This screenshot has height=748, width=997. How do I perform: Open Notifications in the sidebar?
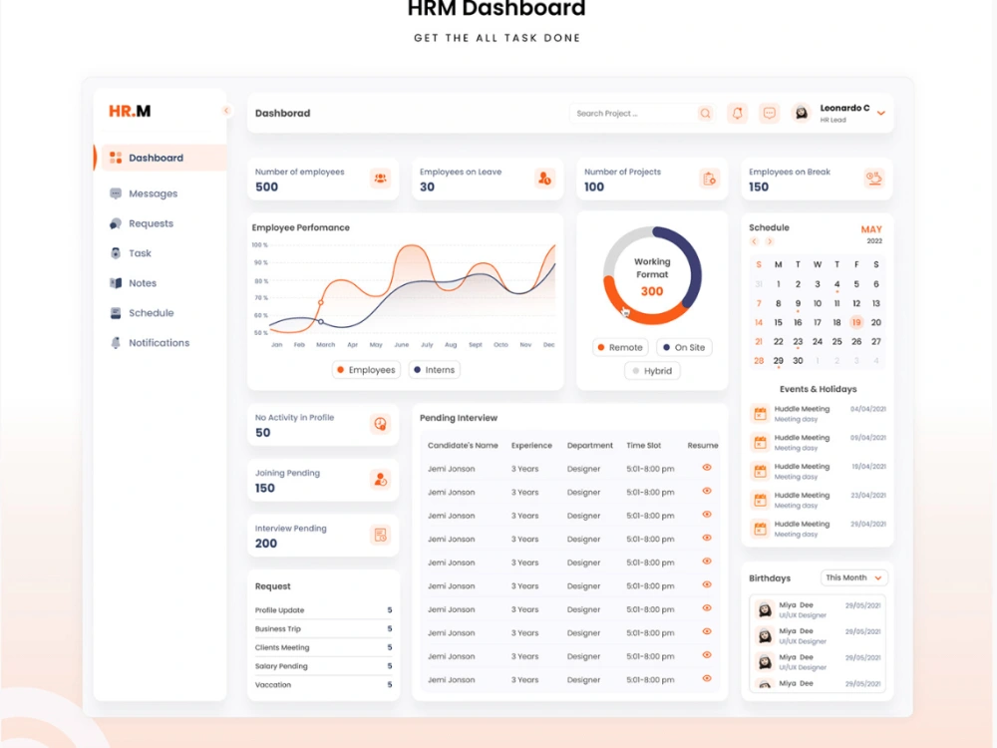(x=151, y=343)
